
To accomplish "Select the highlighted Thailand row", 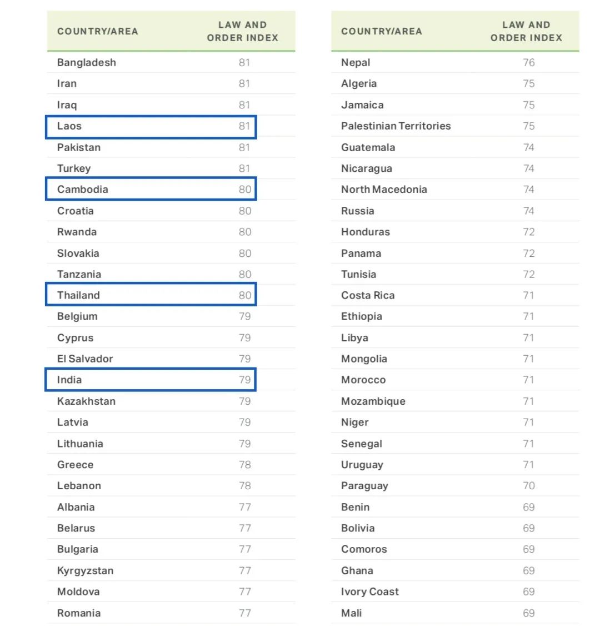I will coord(151,295).
